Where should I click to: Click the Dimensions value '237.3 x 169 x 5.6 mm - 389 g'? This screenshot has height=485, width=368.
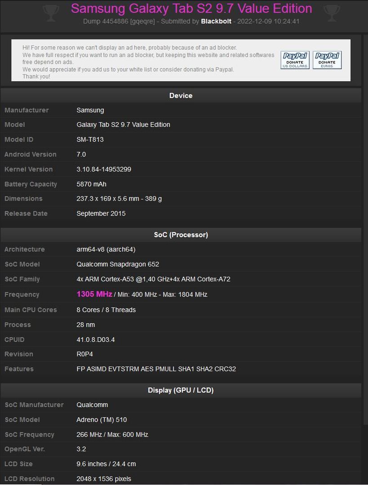119,198
